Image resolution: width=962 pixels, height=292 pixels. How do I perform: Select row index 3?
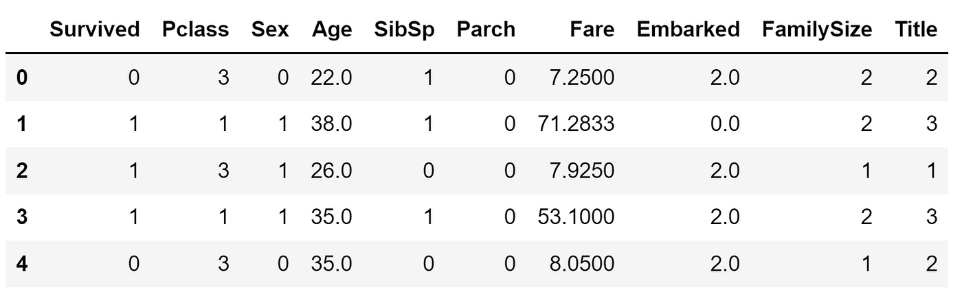click(22, 218)
